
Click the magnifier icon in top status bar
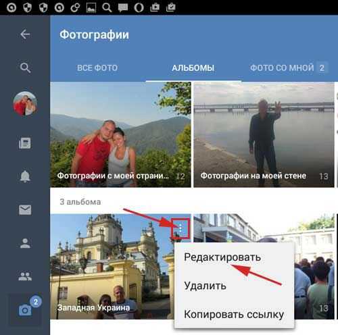click(x=107, y=7)
